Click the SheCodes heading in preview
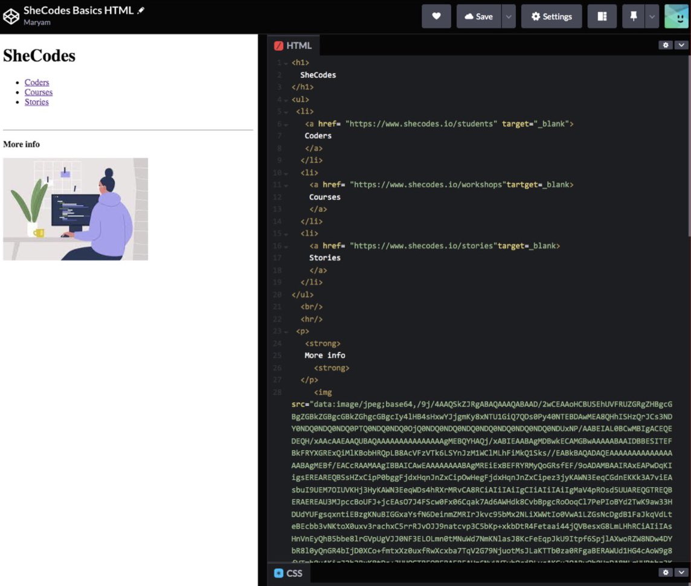 point(39,56)
